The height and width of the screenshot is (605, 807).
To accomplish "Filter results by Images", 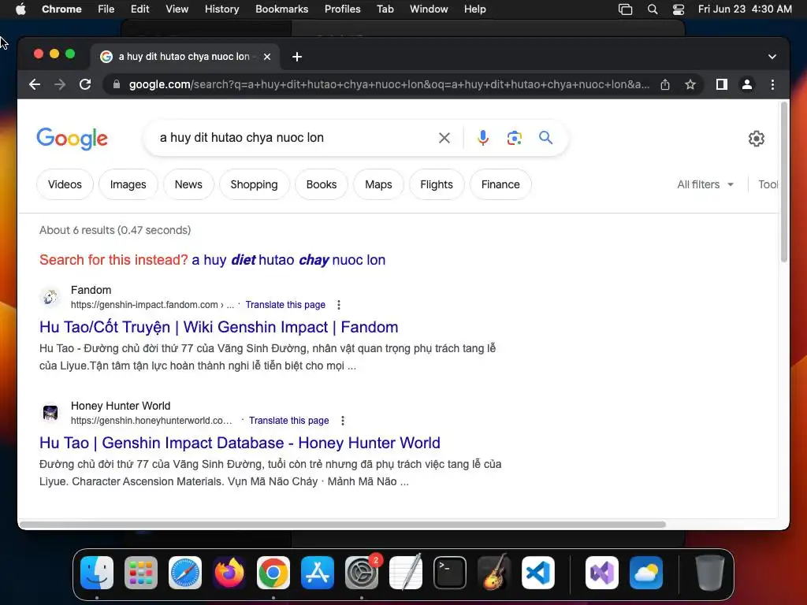I will 128,184.
